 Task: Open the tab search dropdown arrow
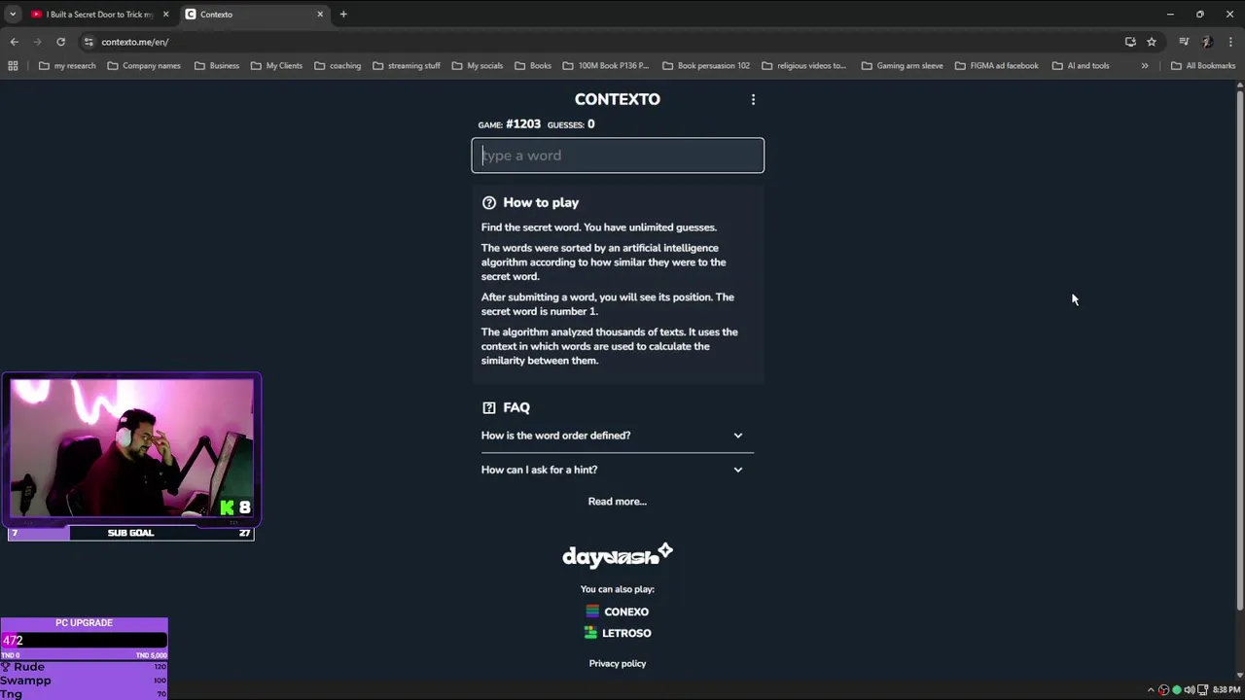[x=13, y=15]
